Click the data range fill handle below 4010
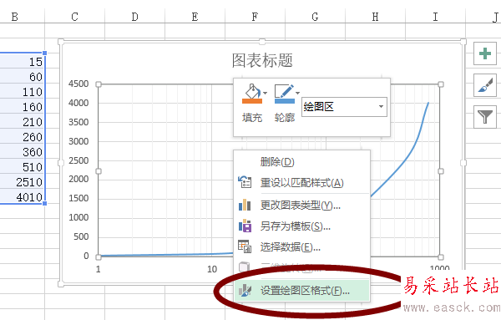 click(45, 203)
